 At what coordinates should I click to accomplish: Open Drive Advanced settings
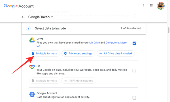(78, 54)
